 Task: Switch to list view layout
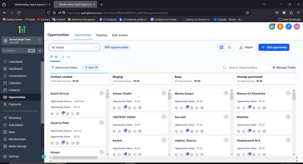tap(229, 47)
